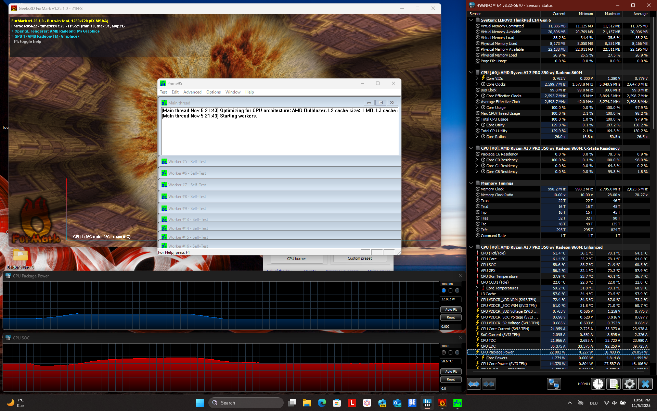Select second radio button in CPU Package Power graph

[450, 290]
